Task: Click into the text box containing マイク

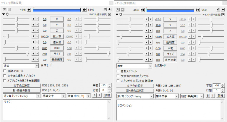Action: (56, 109)
